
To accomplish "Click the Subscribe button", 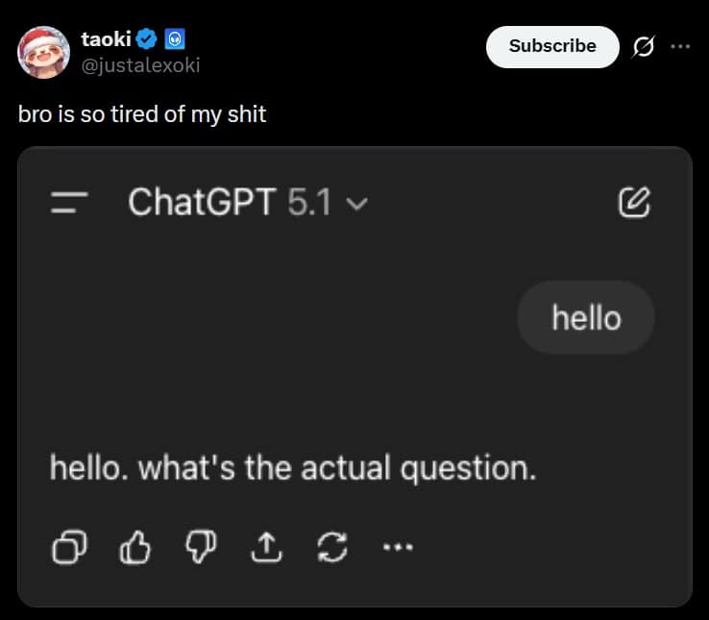I will pos(551,46).
